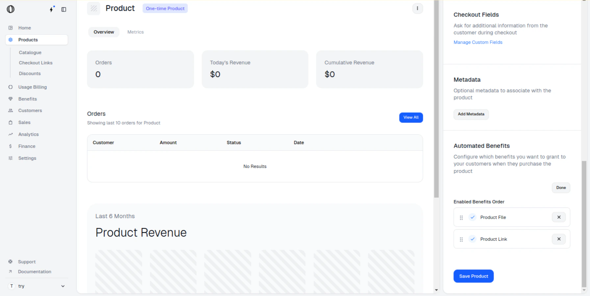
Task: Click the Status column header
Action: point(234,143)
